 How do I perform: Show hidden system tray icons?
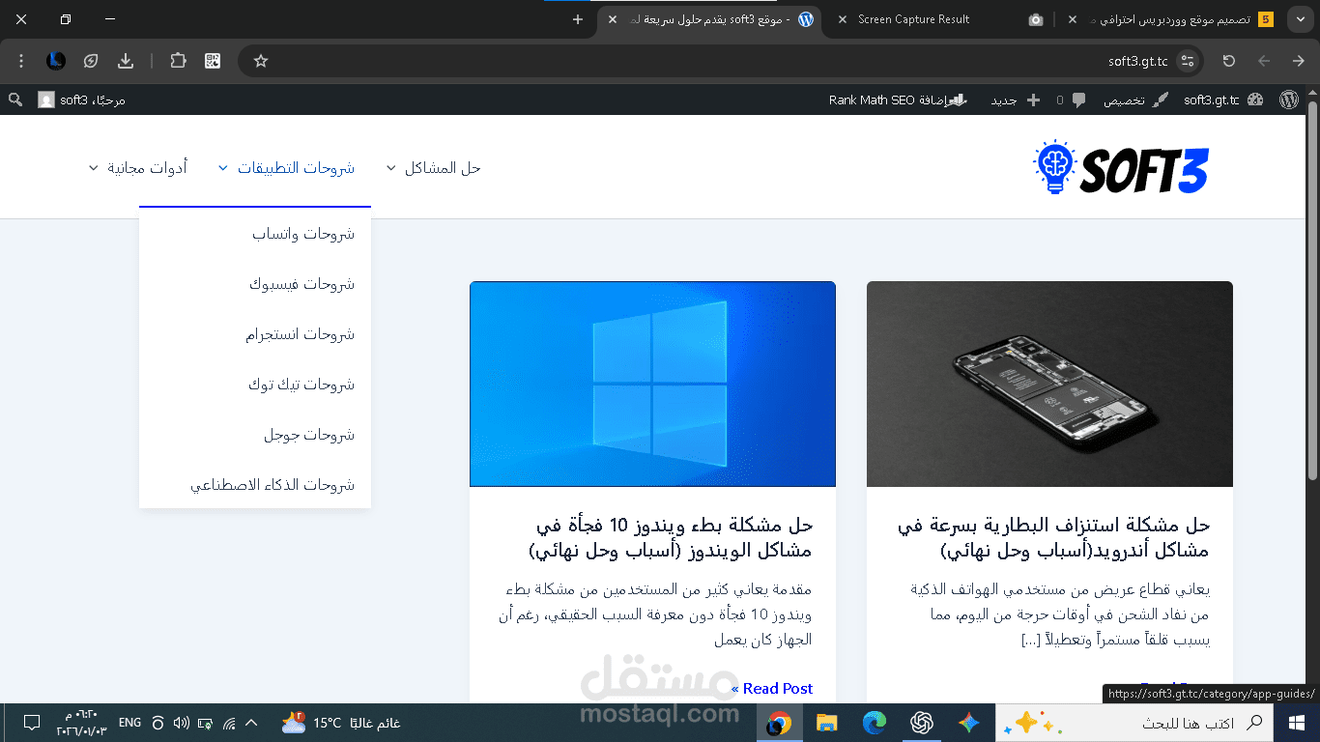pos(251,723)
